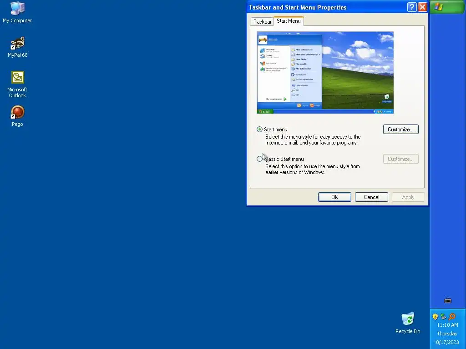Click the dialog title bar text
This screenshot has height=349, width=466.
[298, 7]
